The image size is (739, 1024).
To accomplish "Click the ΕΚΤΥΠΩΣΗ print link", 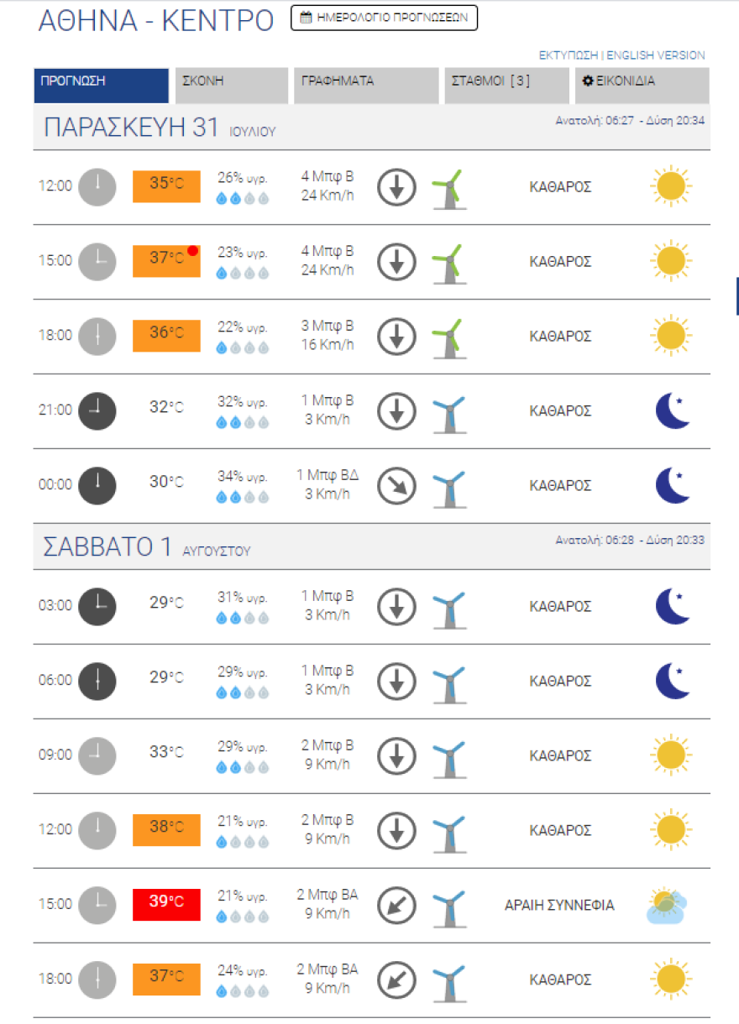I will (569, 55).
